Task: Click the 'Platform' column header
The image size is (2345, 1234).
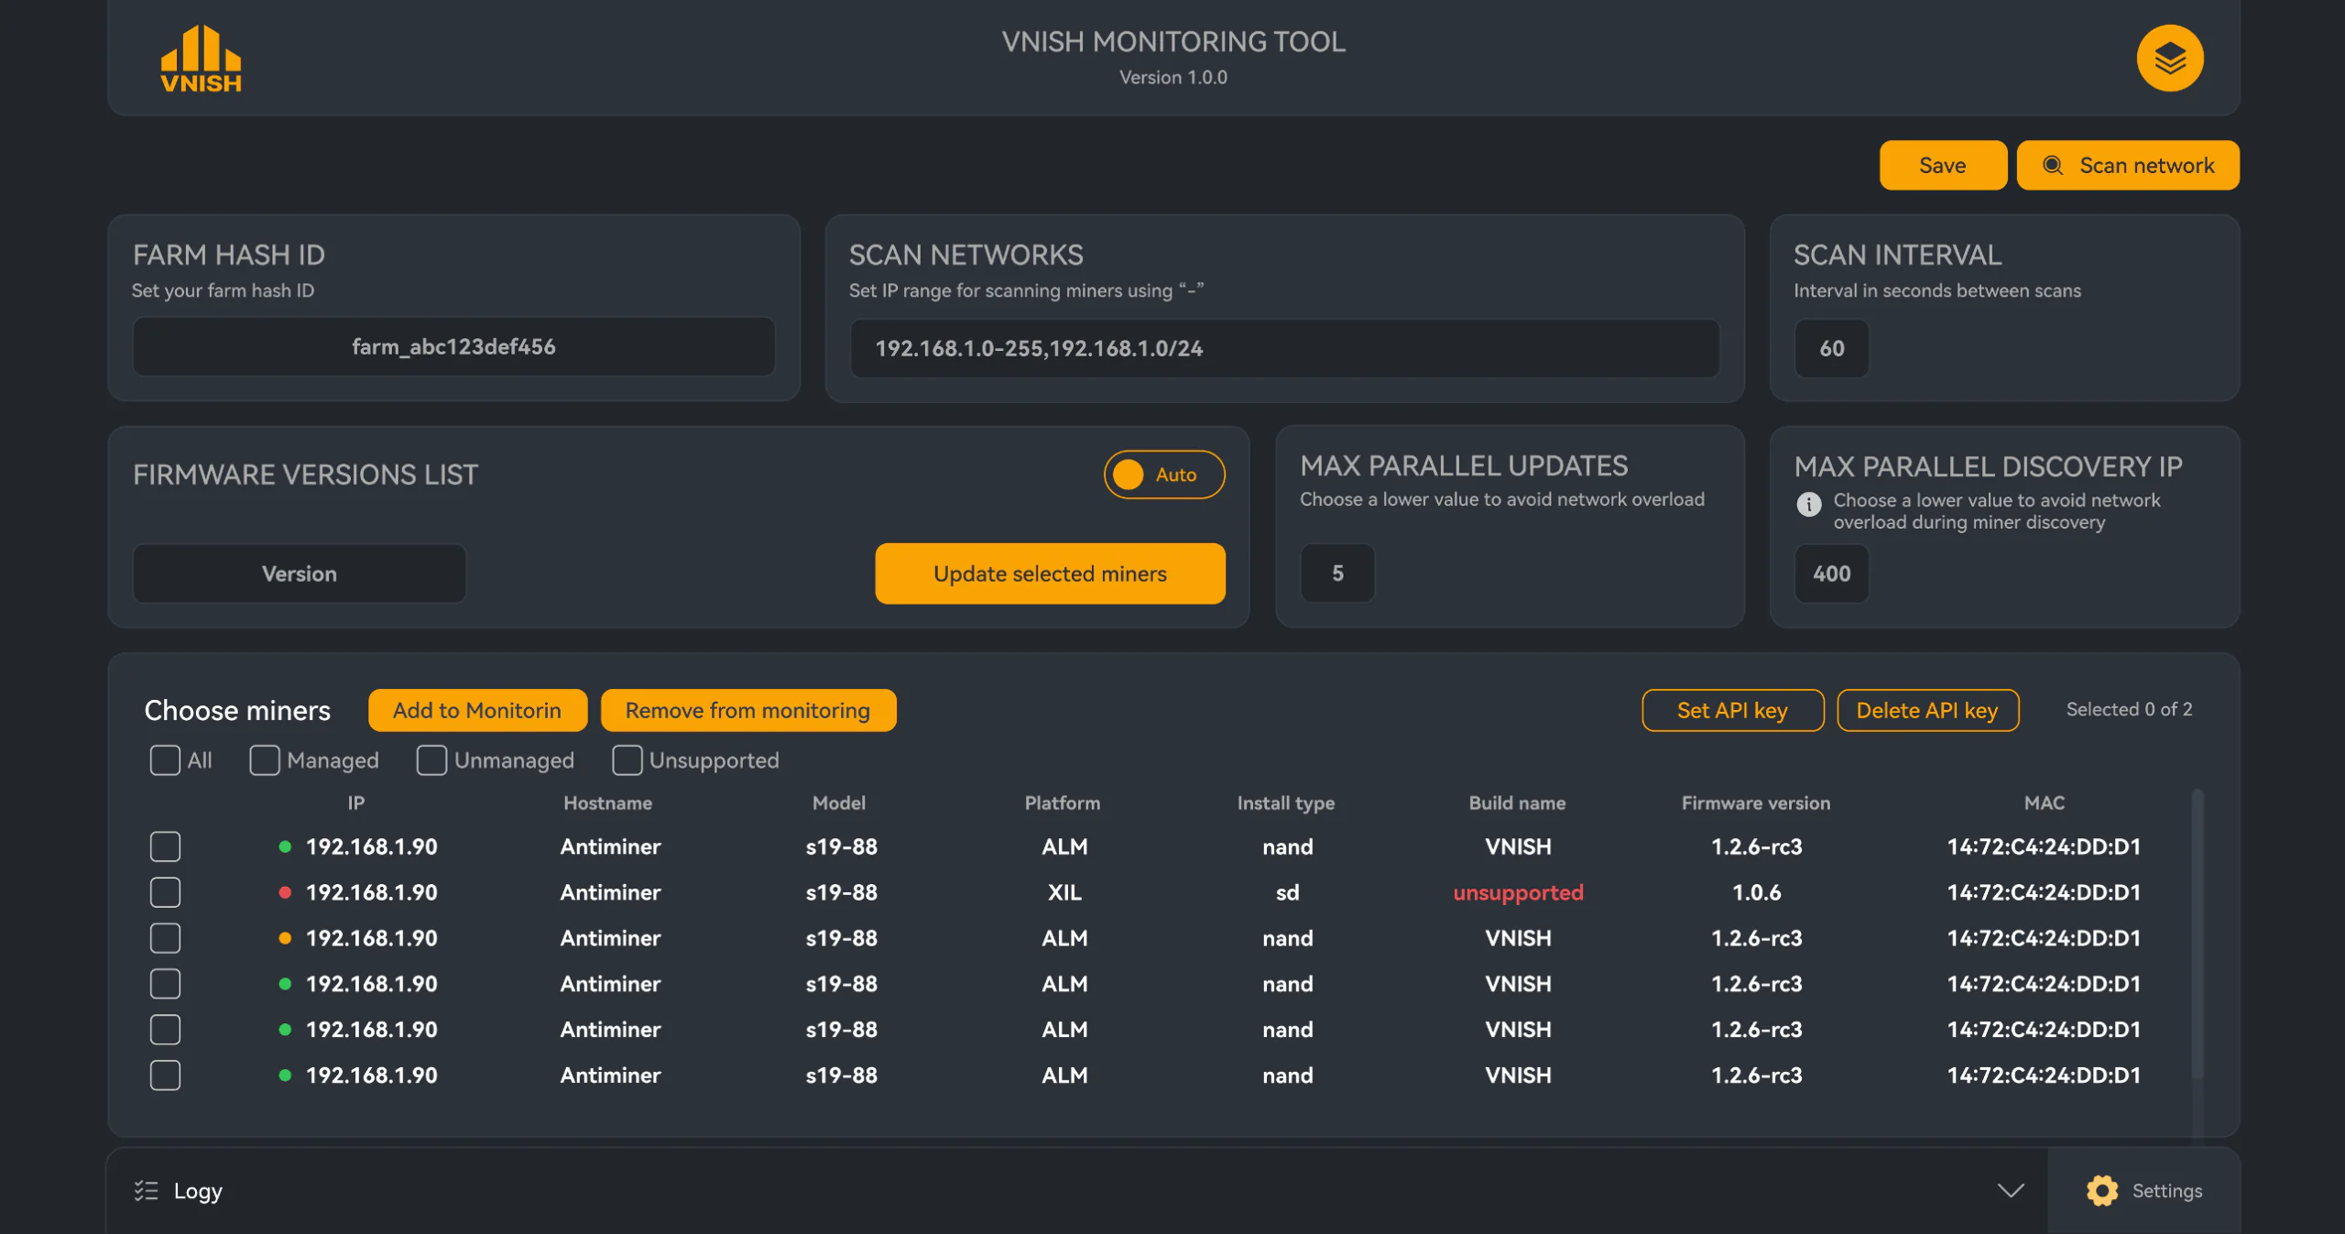Action: pos(1062,803)
